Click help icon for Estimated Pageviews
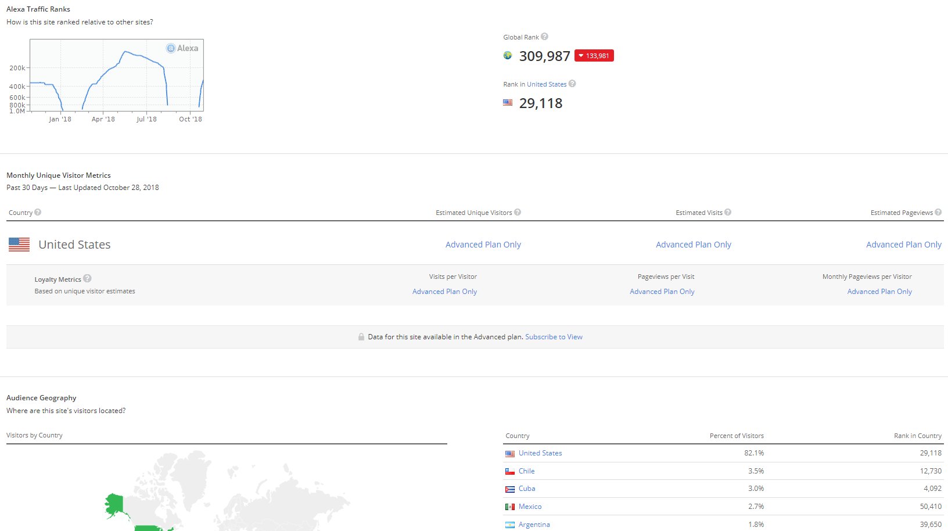The width and height of the screenshot is (948, 531). (x=938, y=212)
